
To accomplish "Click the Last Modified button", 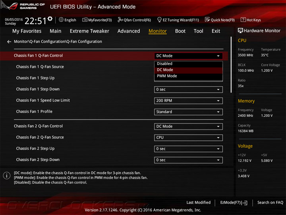I will pos(199,202).
